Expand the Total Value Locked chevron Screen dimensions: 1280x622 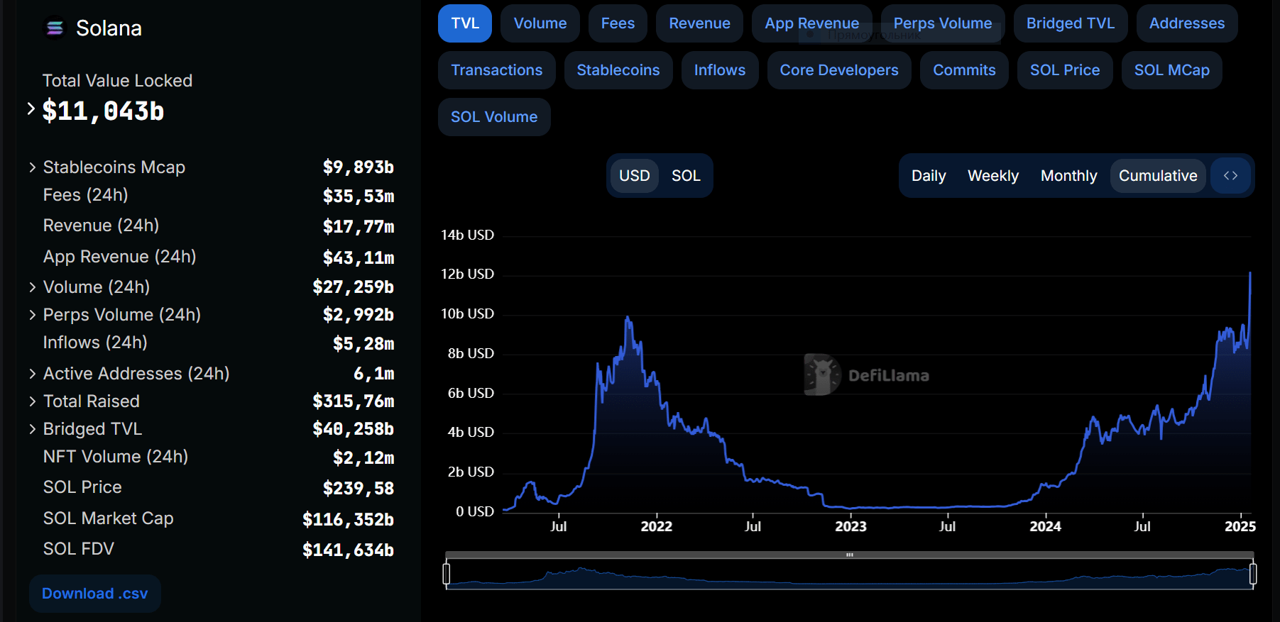click(x=31, y=109)
